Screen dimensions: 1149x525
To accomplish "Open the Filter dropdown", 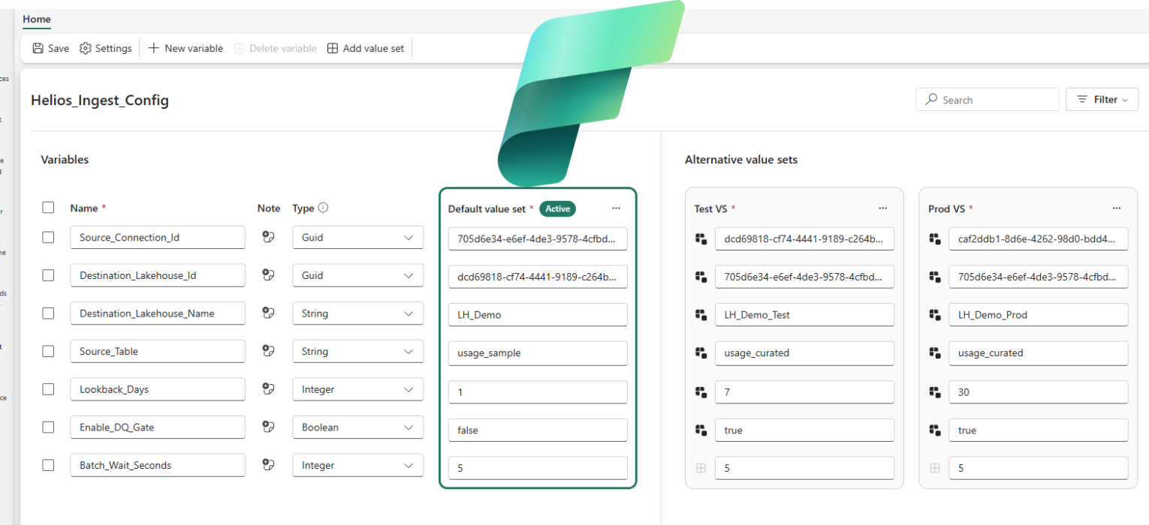I will click(x=1102, y=99).
